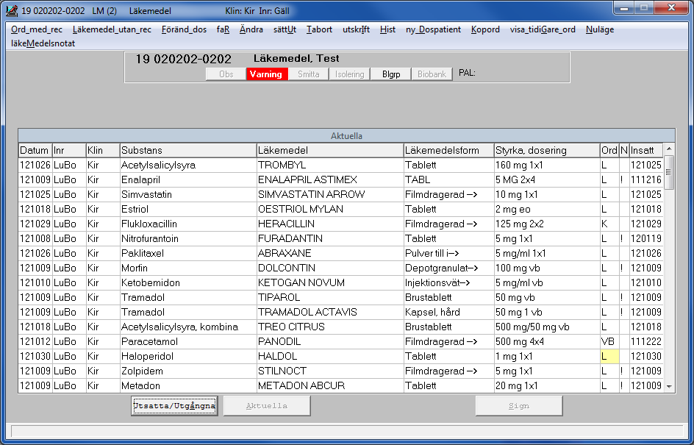Click the Läkemedelsform column header
The height and width of the screenshot is (445, 694).
pos(448,150)
